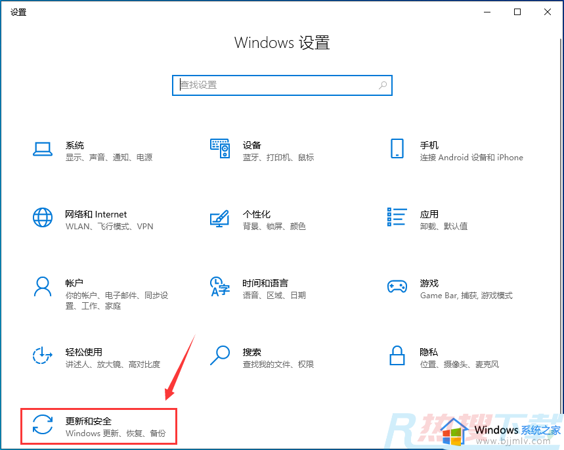The image size is (564, 450).
Task: Click the 应用 list icon
Action: [397, 217]
